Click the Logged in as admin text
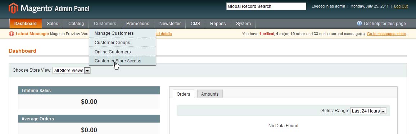 pyautogui.click(x=328, y=6)
